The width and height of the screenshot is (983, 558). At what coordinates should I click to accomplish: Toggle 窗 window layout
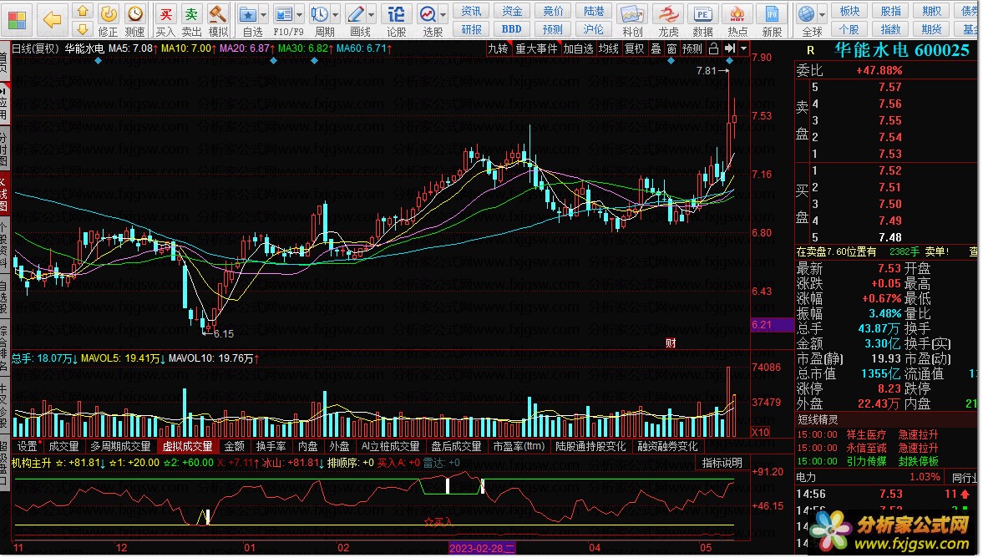click(x=671, y=49)
